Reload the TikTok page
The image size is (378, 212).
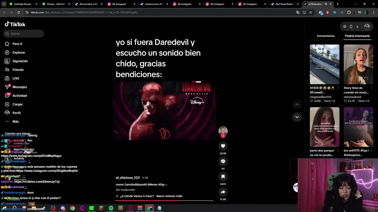pos(18,12)
